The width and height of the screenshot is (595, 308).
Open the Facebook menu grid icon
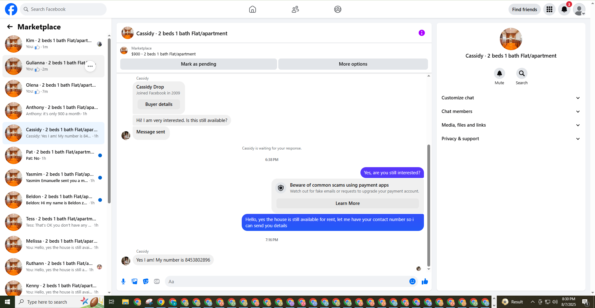click(549, 9)
